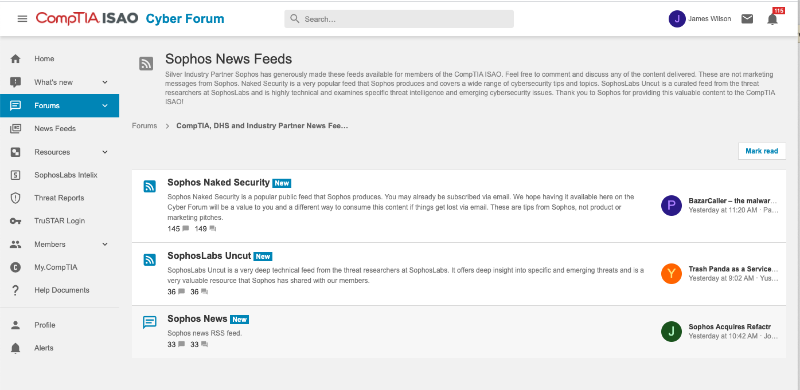Click the My.CompTIA C icon
This screenshot has width=800, height=390.
tap(15, 267)
